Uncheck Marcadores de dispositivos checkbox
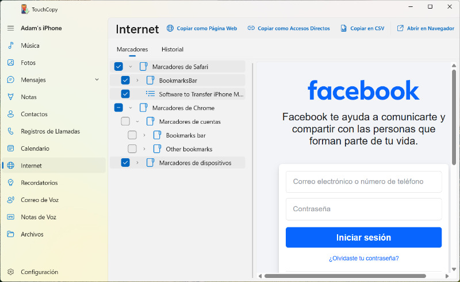Viewport: 460px width, 282px height. pos(125,162)
